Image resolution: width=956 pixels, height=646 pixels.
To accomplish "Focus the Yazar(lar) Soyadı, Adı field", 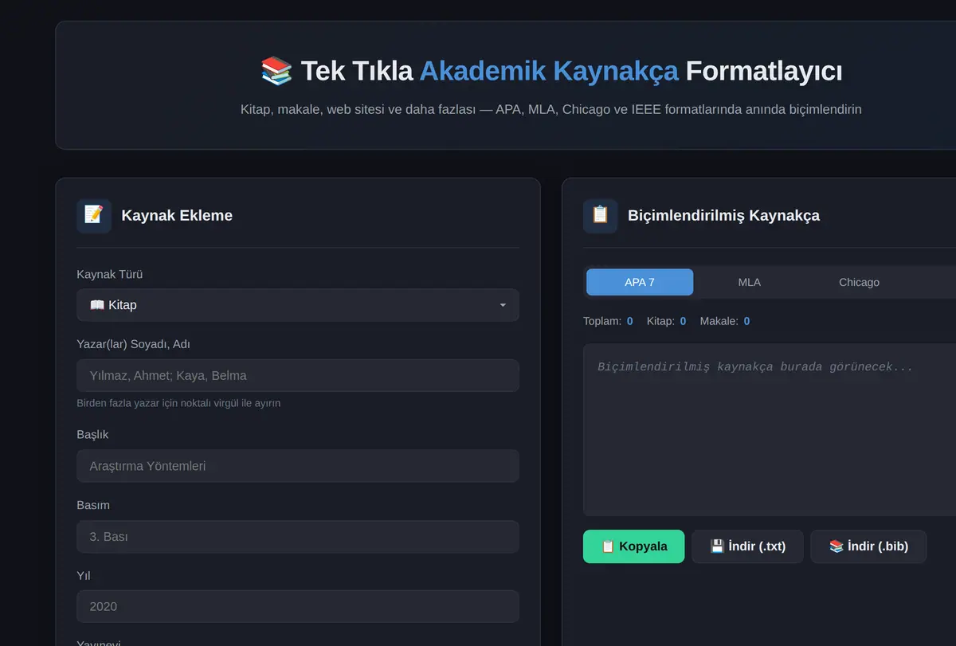I will [x=298, y=375].
